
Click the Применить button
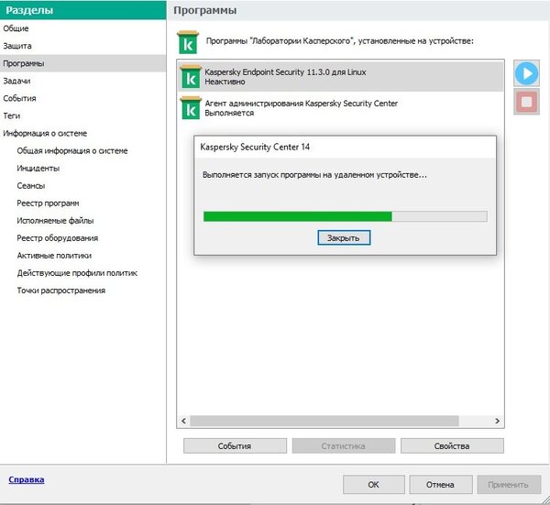508,485
